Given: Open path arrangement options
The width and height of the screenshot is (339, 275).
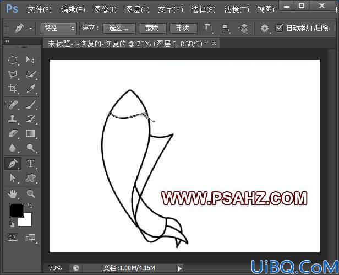Looking at the screenshot, I should 242,29.
